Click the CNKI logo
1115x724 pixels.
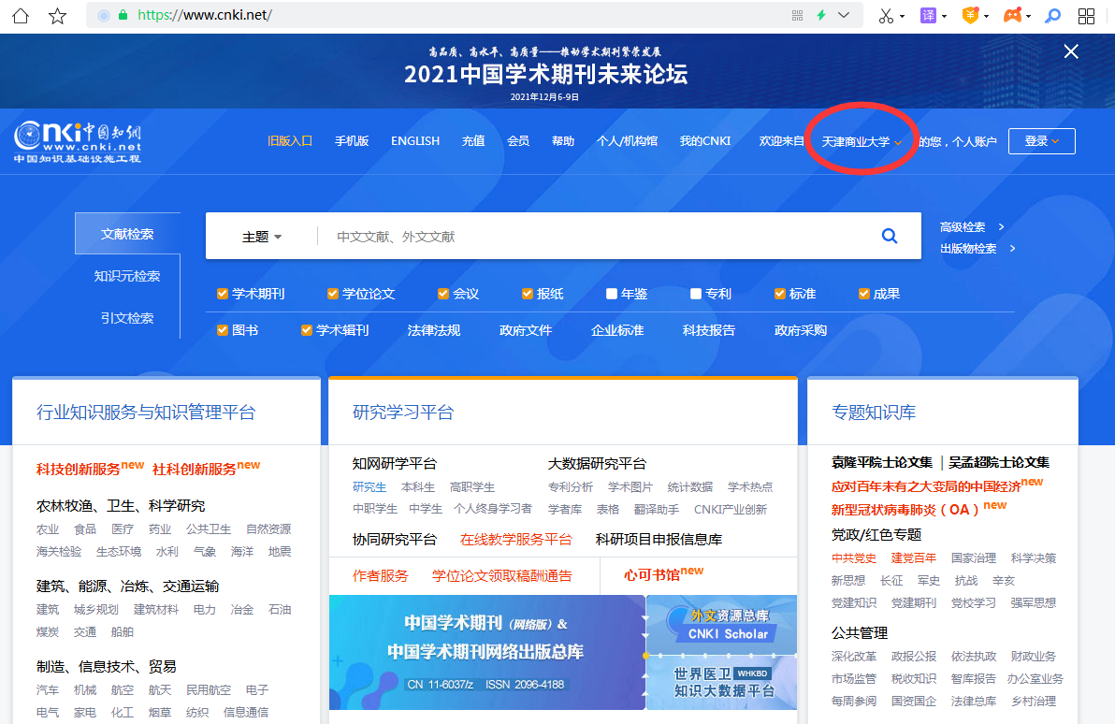point(78,141)
